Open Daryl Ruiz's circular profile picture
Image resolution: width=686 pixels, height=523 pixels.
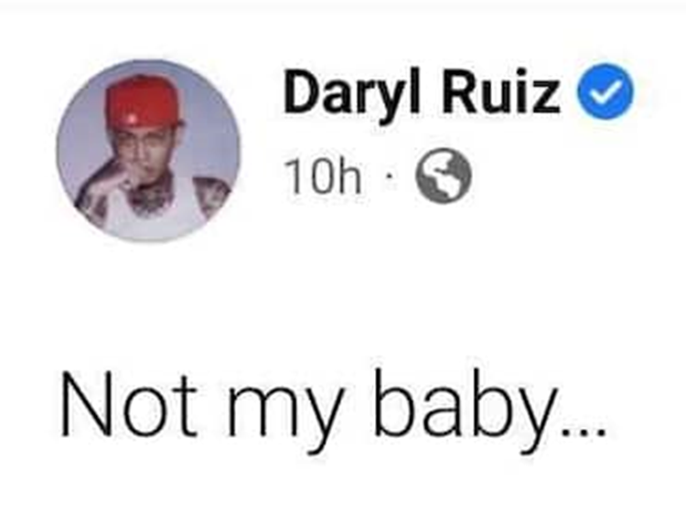[x=148, y=151]
